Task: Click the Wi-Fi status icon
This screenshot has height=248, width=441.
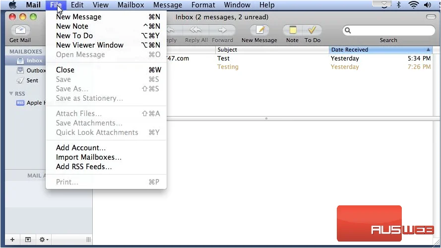Action: 413,5
